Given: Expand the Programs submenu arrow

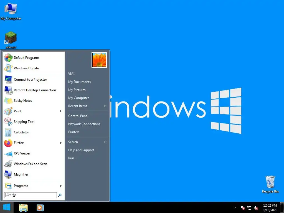Looking at the screenshot, I should pyautogui.click(x=61, y=186).
